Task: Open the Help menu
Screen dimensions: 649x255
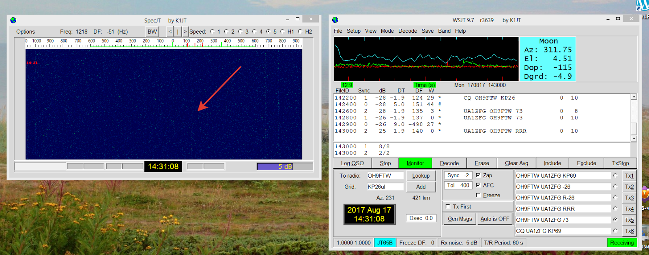Action: 460,31
